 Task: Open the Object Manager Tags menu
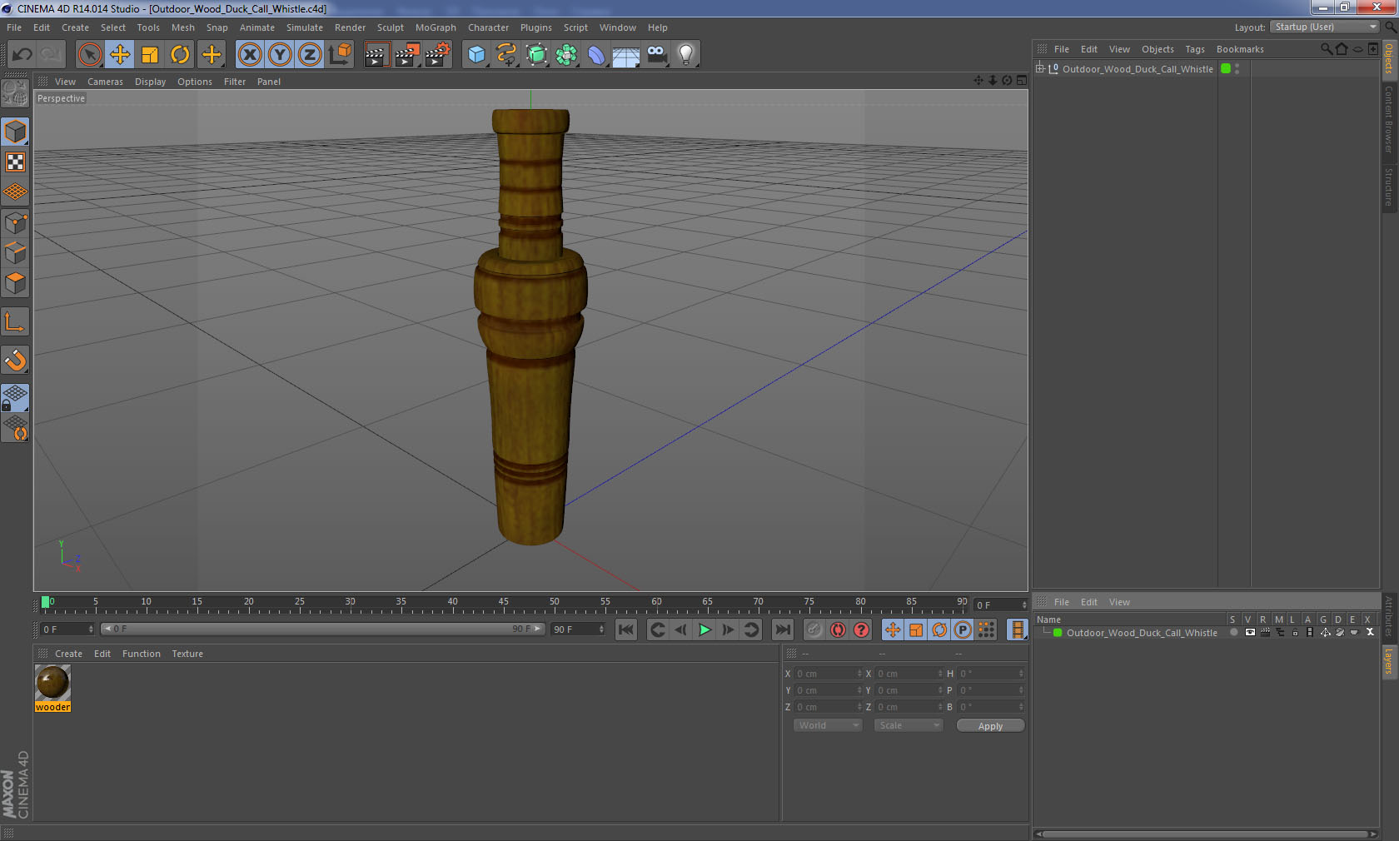click(x=1195, y=49)
